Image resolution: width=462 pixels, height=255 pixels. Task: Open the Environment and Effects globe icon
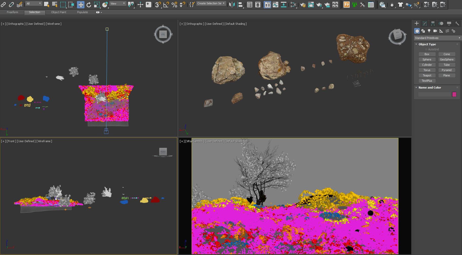click(x=383, y=4)
